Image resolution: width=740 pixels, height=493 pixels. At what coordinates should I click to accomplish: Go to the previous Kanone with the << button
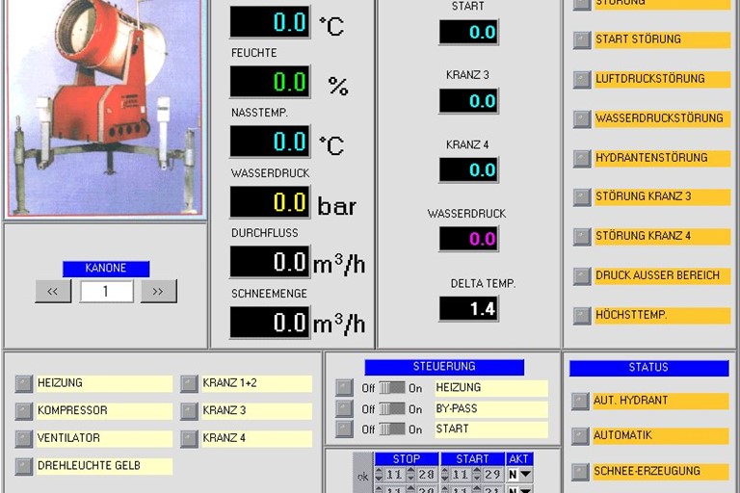point(53,291)
